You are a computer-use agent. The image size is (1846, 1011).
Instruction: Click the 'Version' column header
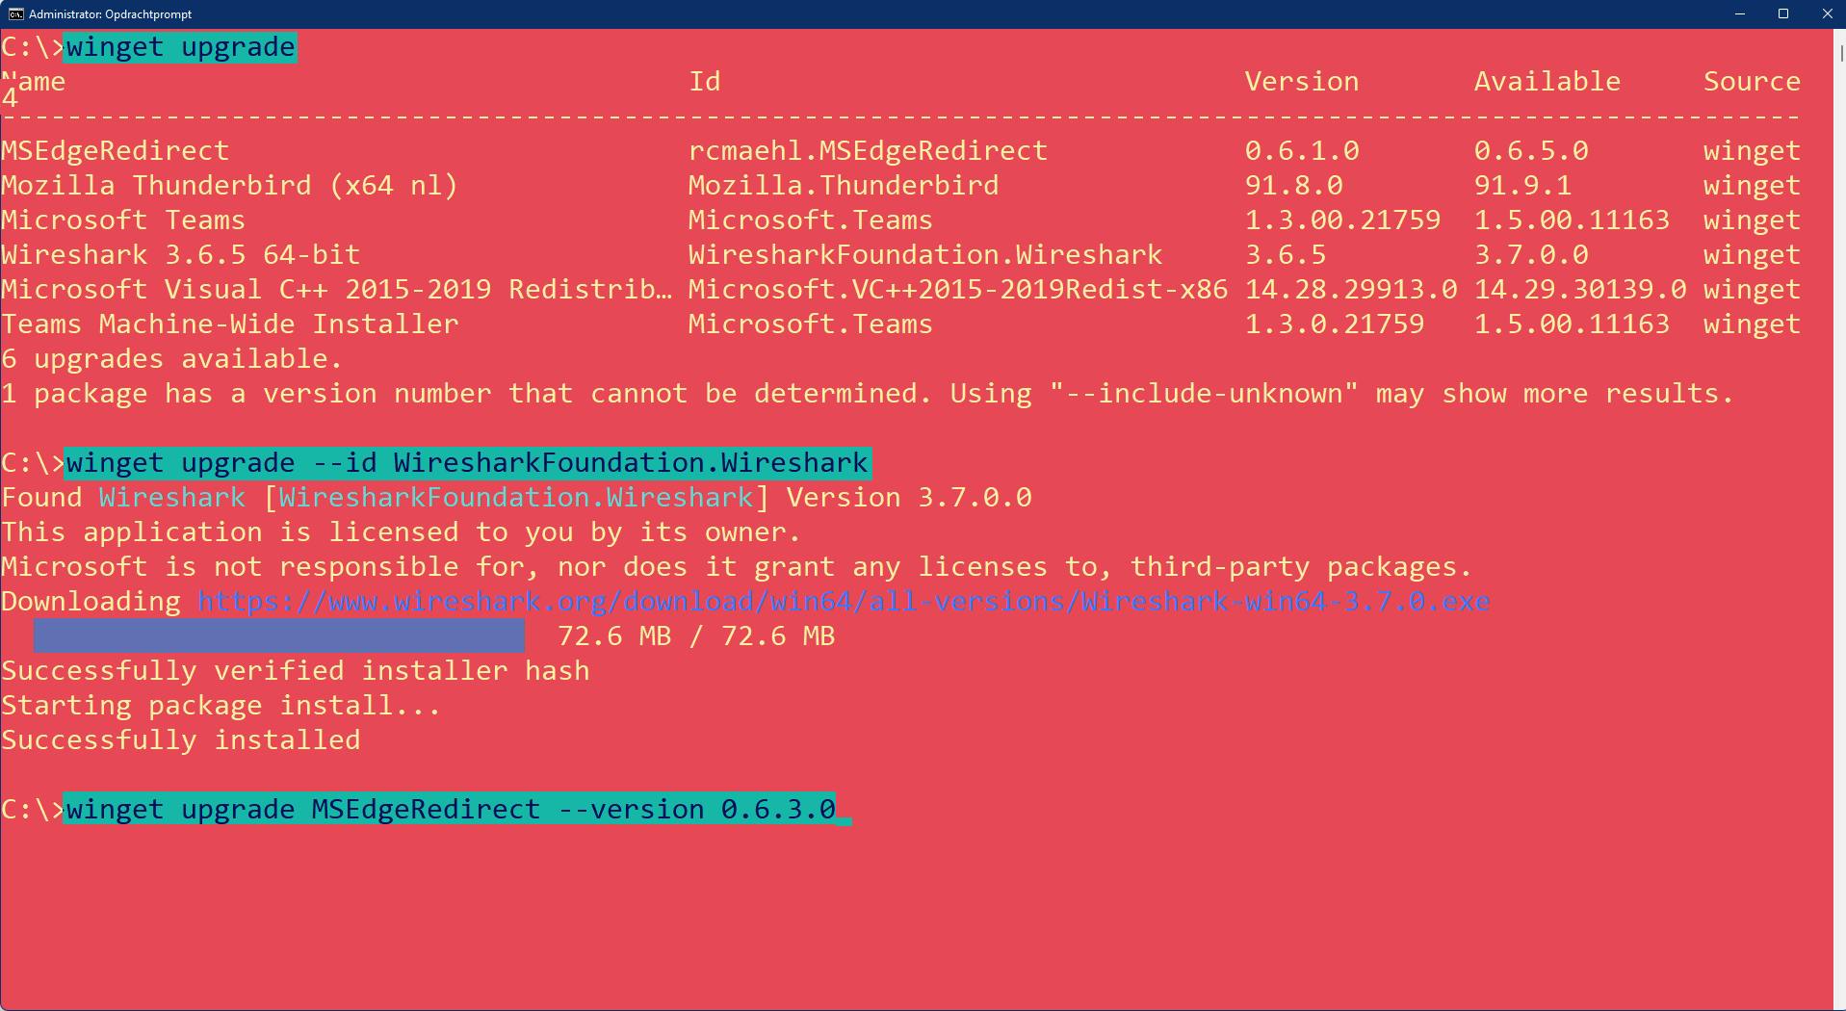click(1301, 82)
